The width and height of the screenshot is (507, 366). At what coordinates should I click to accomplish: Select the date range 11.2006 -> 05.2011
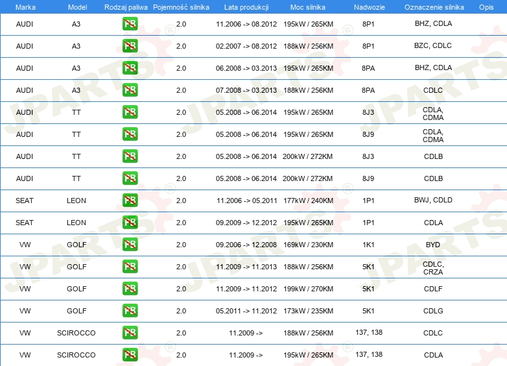pos(246,201)
